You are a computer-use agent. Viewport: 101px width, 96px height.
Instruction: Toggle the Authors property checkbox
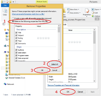pyautogui.click(x=16, y=50)
